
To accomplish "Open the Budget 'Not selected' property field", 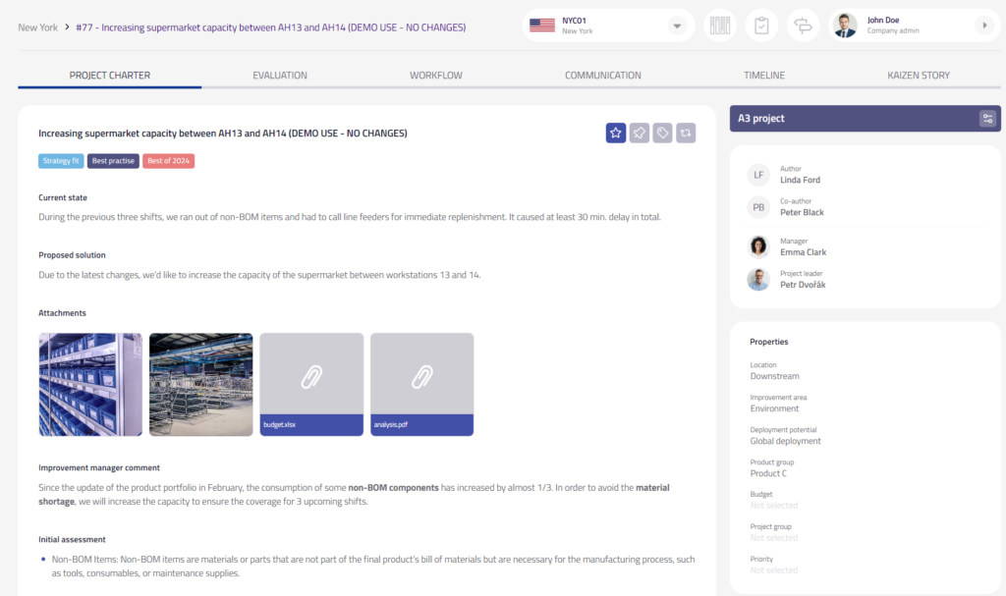I will (774, 506).
